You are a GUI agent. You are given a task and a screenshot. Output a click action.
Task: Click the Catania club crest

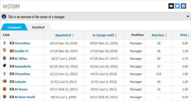[5, 81]
